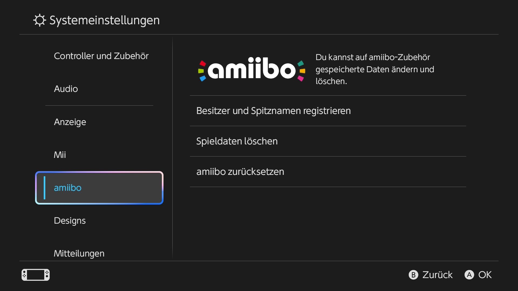The width and height of the screenshot is (518, 291).
Task: Click the amiibo logo graphic
Action: click(252, 69)
